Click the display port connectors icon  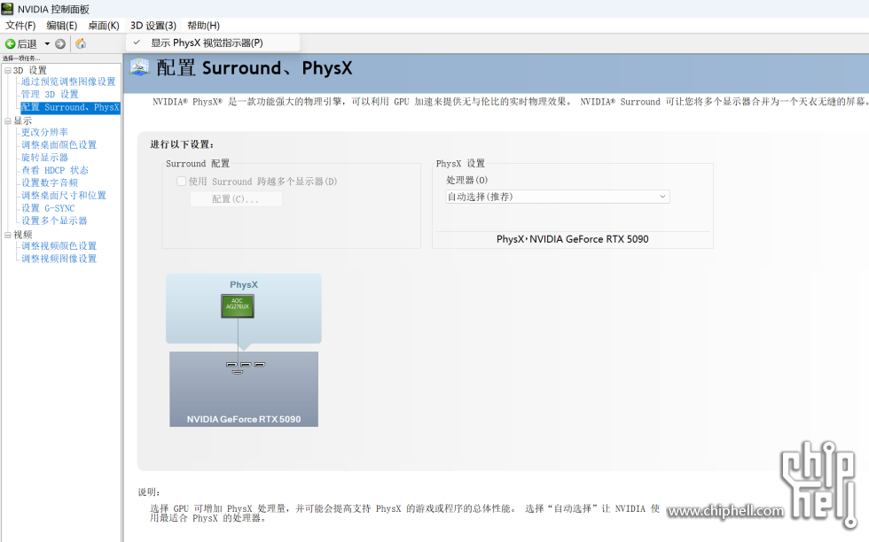pos(246,367)
